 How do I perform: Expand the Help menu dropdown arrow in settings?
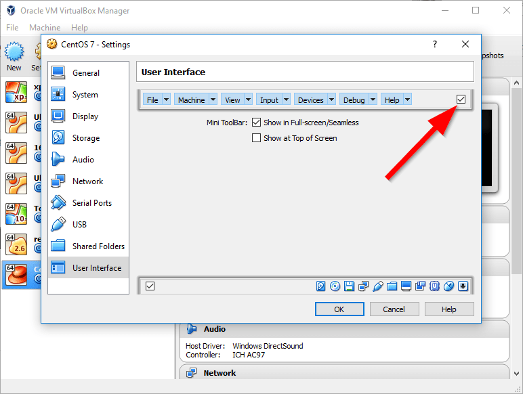[408, 100]
